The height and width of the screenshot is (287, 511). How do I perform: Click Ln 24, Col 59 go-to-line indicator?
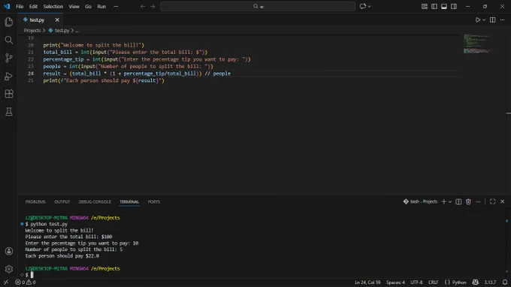[367, 282]
